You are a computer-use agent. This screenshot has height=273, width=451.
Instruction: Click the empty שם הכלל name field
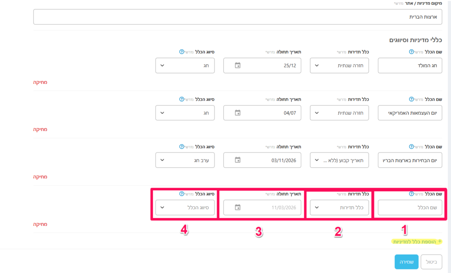click(x=410, y=207)
